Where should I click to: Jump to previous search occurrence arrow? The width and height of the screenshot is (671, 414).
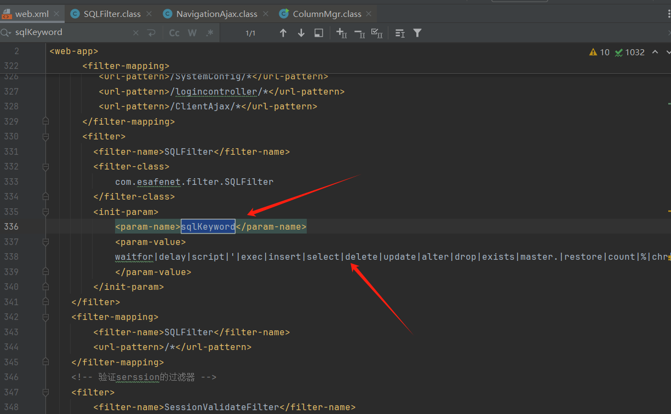[x=283, y=33]
